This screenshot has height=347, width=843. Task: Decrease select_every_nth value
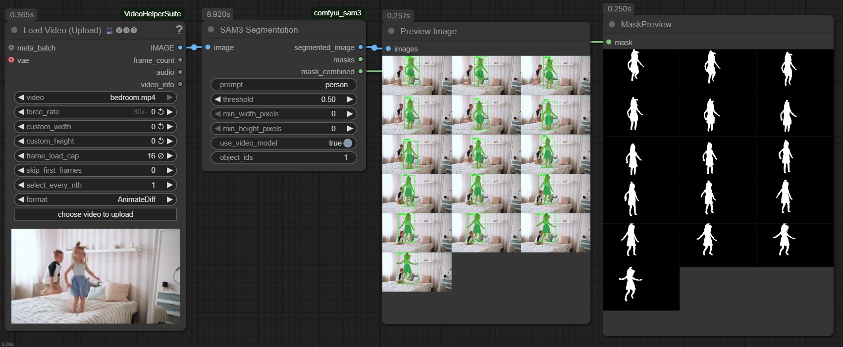click(x=21, y=185)
